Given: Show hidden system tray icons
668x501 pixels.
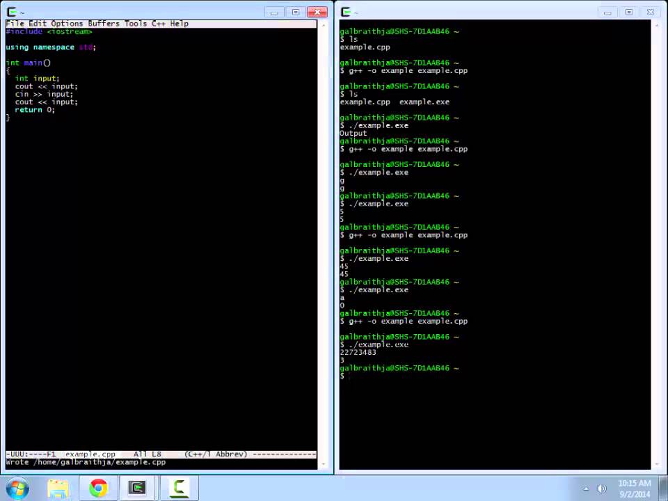Looking at the screenshot, I should coord(586,489).
